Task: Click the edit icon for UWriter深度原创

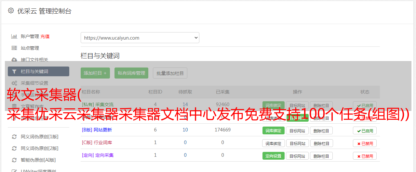Action: tap(14, 171)
